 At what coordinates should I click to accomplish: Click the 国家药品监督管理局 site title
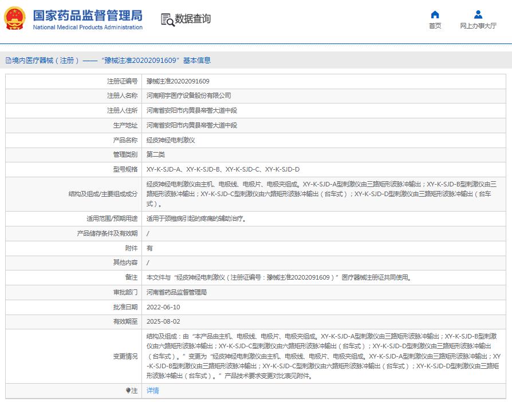[x=88, y=15]
